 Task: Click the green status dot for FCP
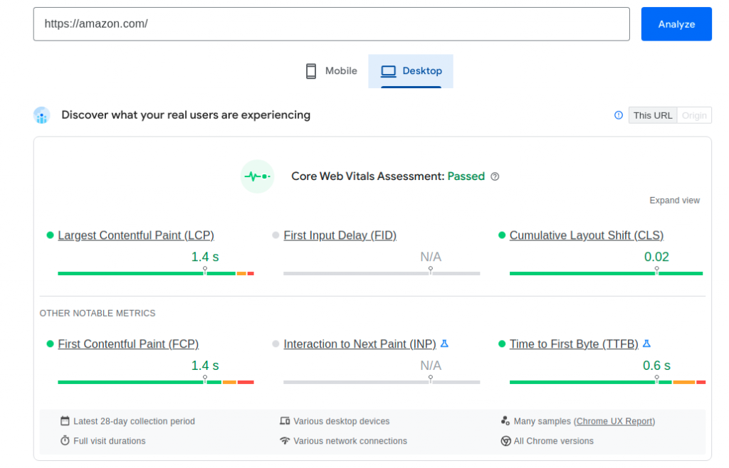click(x=51, y=344)
